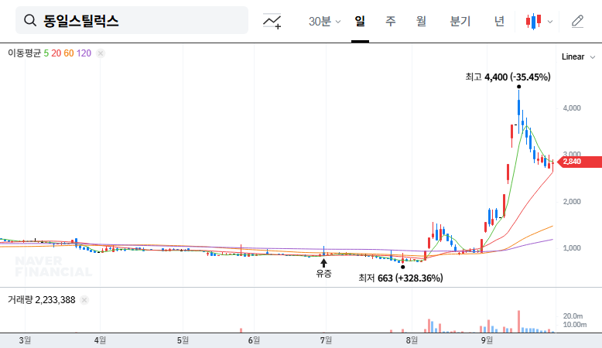602x348 pixels.
Task: Click the magnifier search icon
Action: click(x=30, y=20)
